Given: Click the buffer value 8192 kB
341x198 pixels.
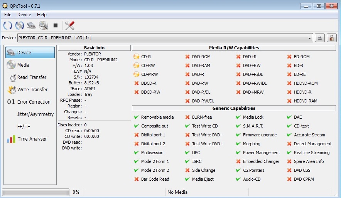Looking at the screenshot, I should pos(91,83).
